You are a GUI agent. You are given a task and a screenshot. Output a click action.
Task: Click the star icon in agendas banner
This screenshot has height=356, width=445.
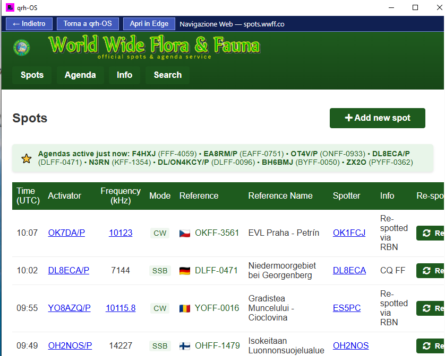tap(27, 158)
